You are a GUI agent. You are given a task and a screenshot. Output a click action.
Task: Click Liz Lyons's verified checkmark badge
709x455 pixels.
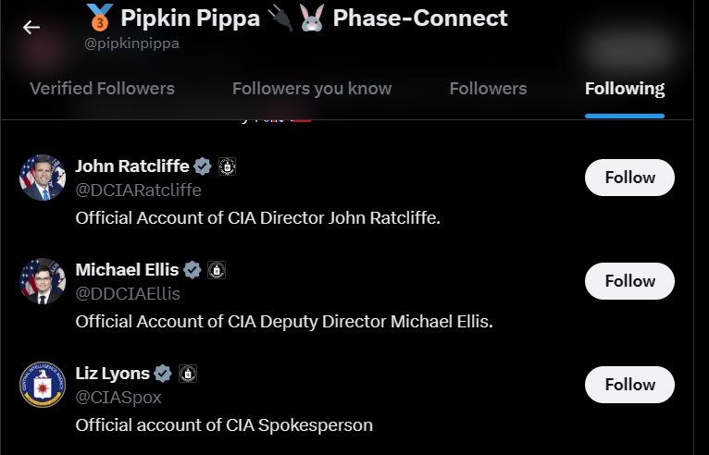point(163,374)
